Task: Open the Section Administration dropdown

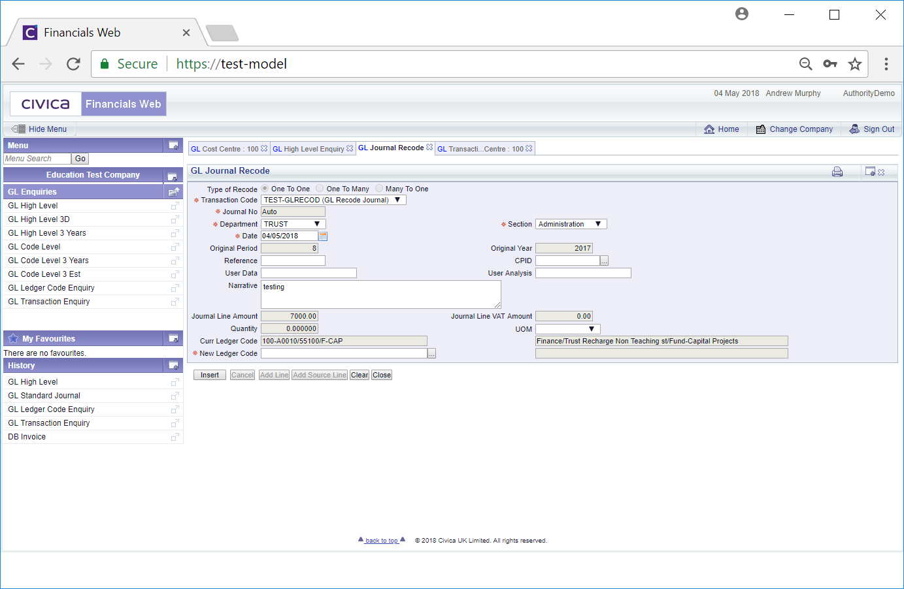Action: point(571,224)
